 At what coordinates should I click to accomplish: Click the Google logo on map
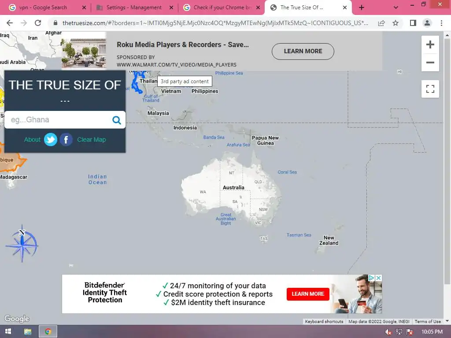(x=17, y=319)
